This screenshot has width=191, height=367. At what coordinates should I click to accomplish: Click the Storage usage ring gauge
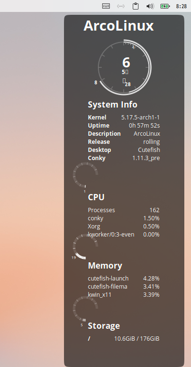coord(85,309)
